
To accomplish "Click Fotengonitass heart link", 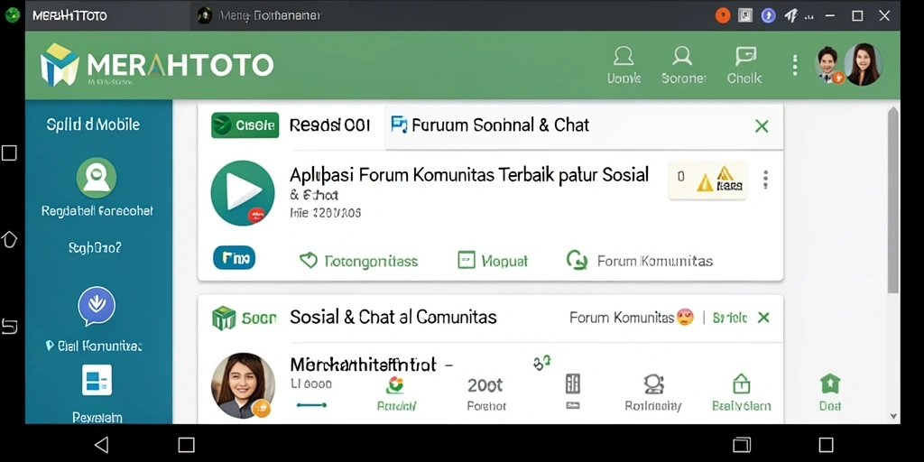I will pos(359,261).
